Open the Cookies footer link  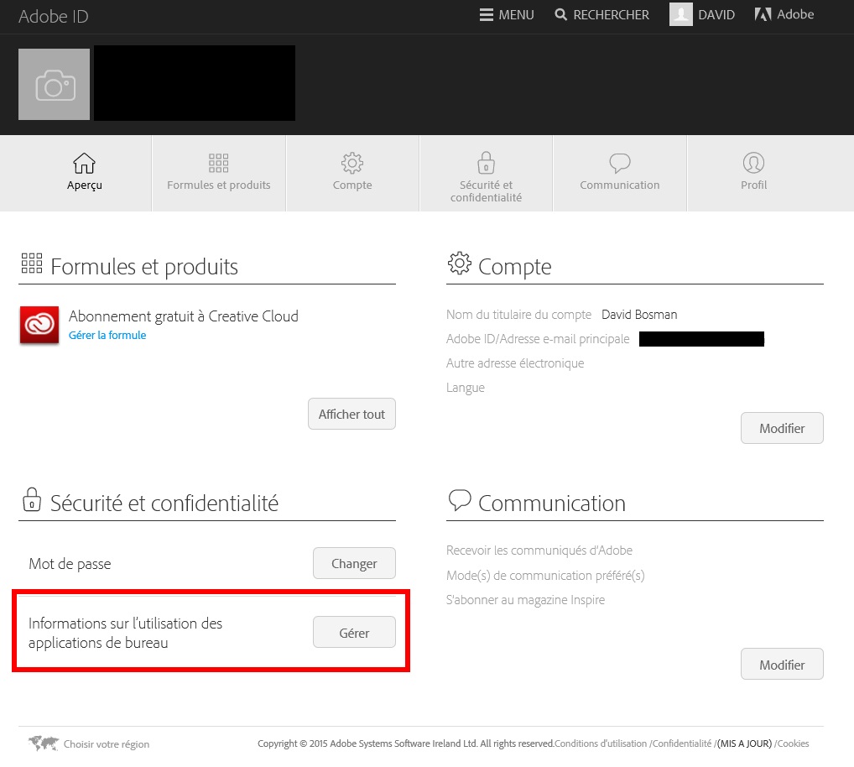click(793, 744)
